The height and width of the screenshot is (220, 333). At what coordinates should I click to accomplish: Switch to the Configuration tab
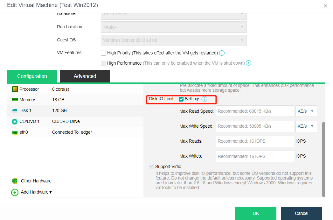32,76
